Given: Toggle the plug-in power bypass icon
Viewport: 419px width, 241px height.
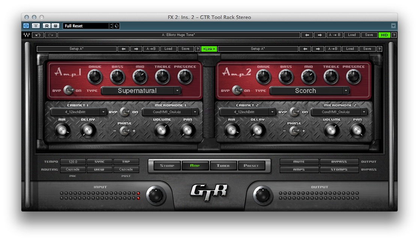Looking at the screenshot, I should (26, 25).
